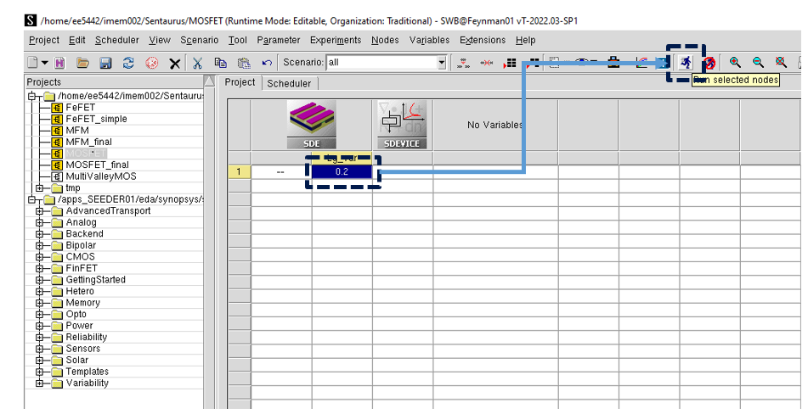Select the SDEVICE tool icon
The height and width of the screenshot is (414, 808).
click(x=402, y=125)
